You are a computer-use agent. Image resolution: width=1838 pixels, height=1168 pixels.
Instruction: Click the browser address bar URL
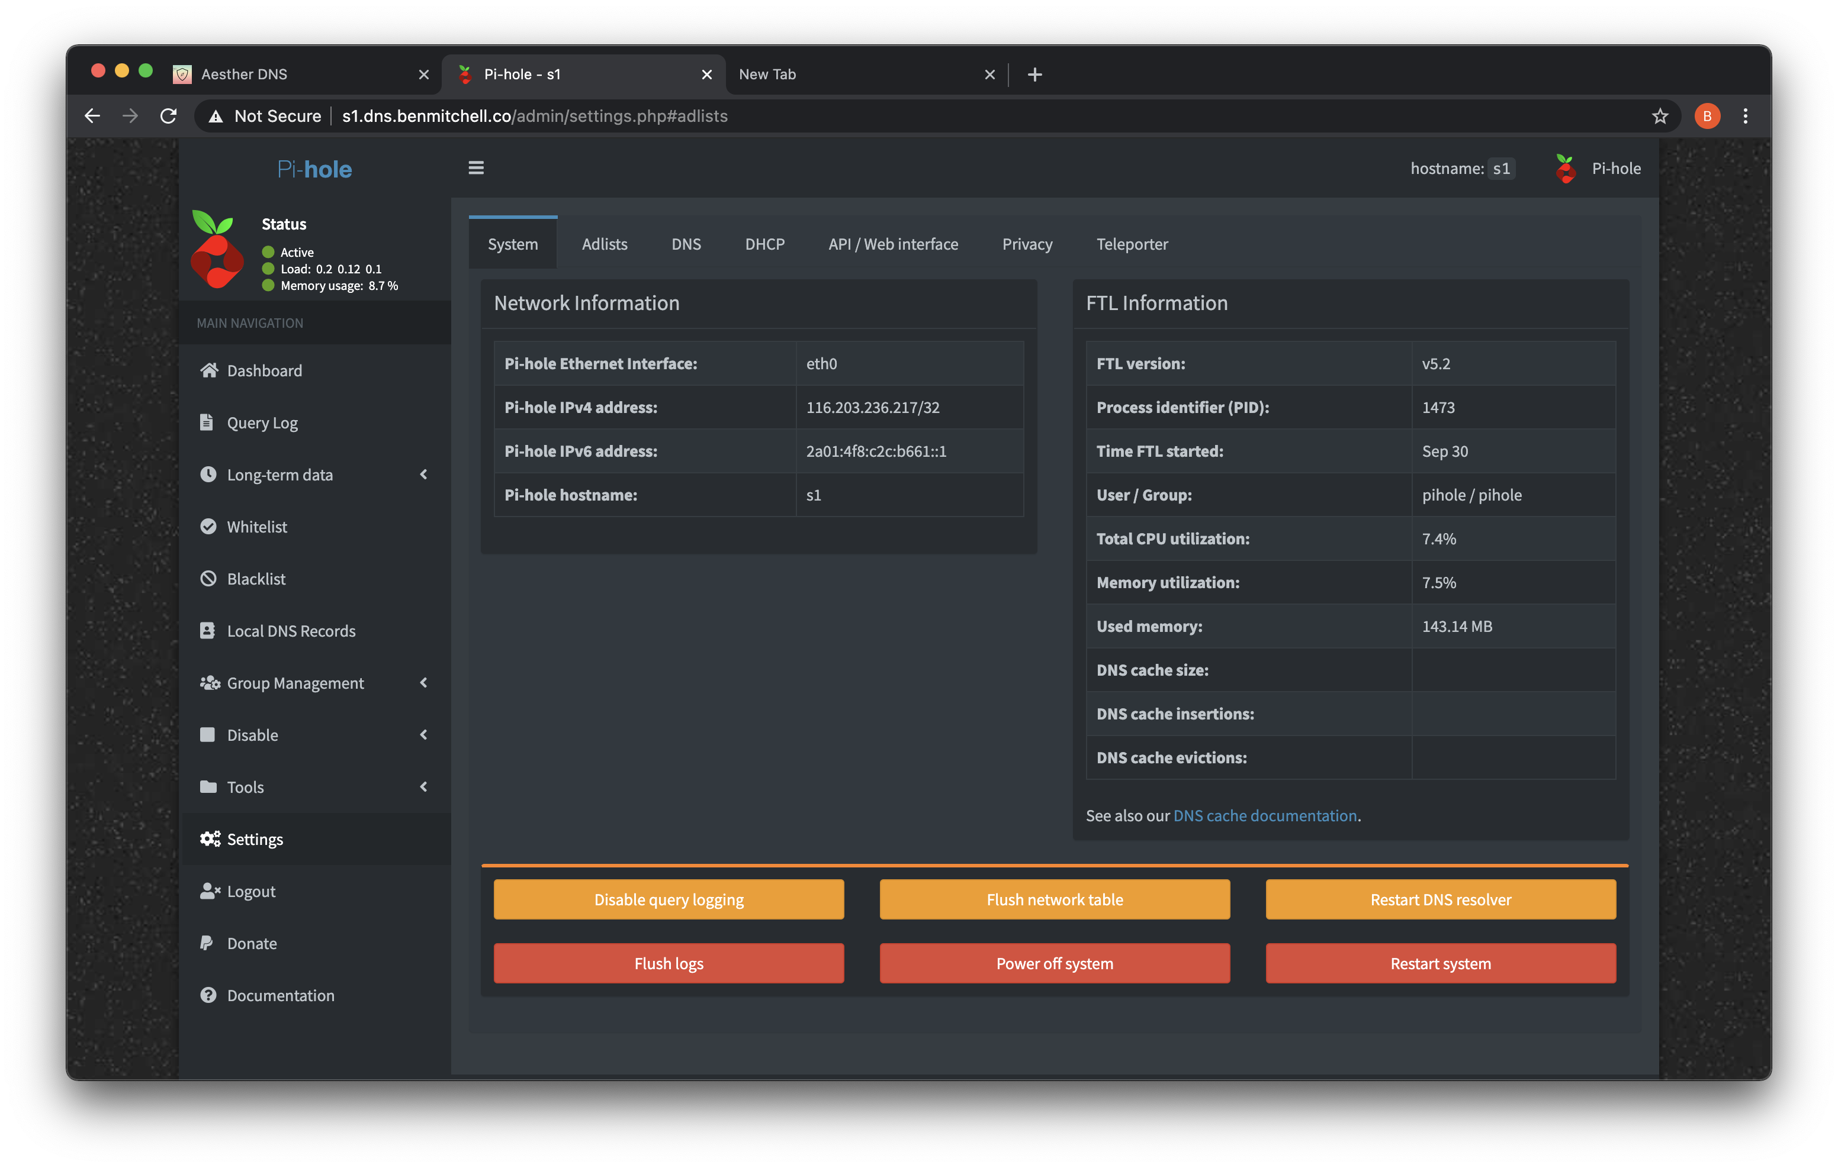click(x=534, y=116)
